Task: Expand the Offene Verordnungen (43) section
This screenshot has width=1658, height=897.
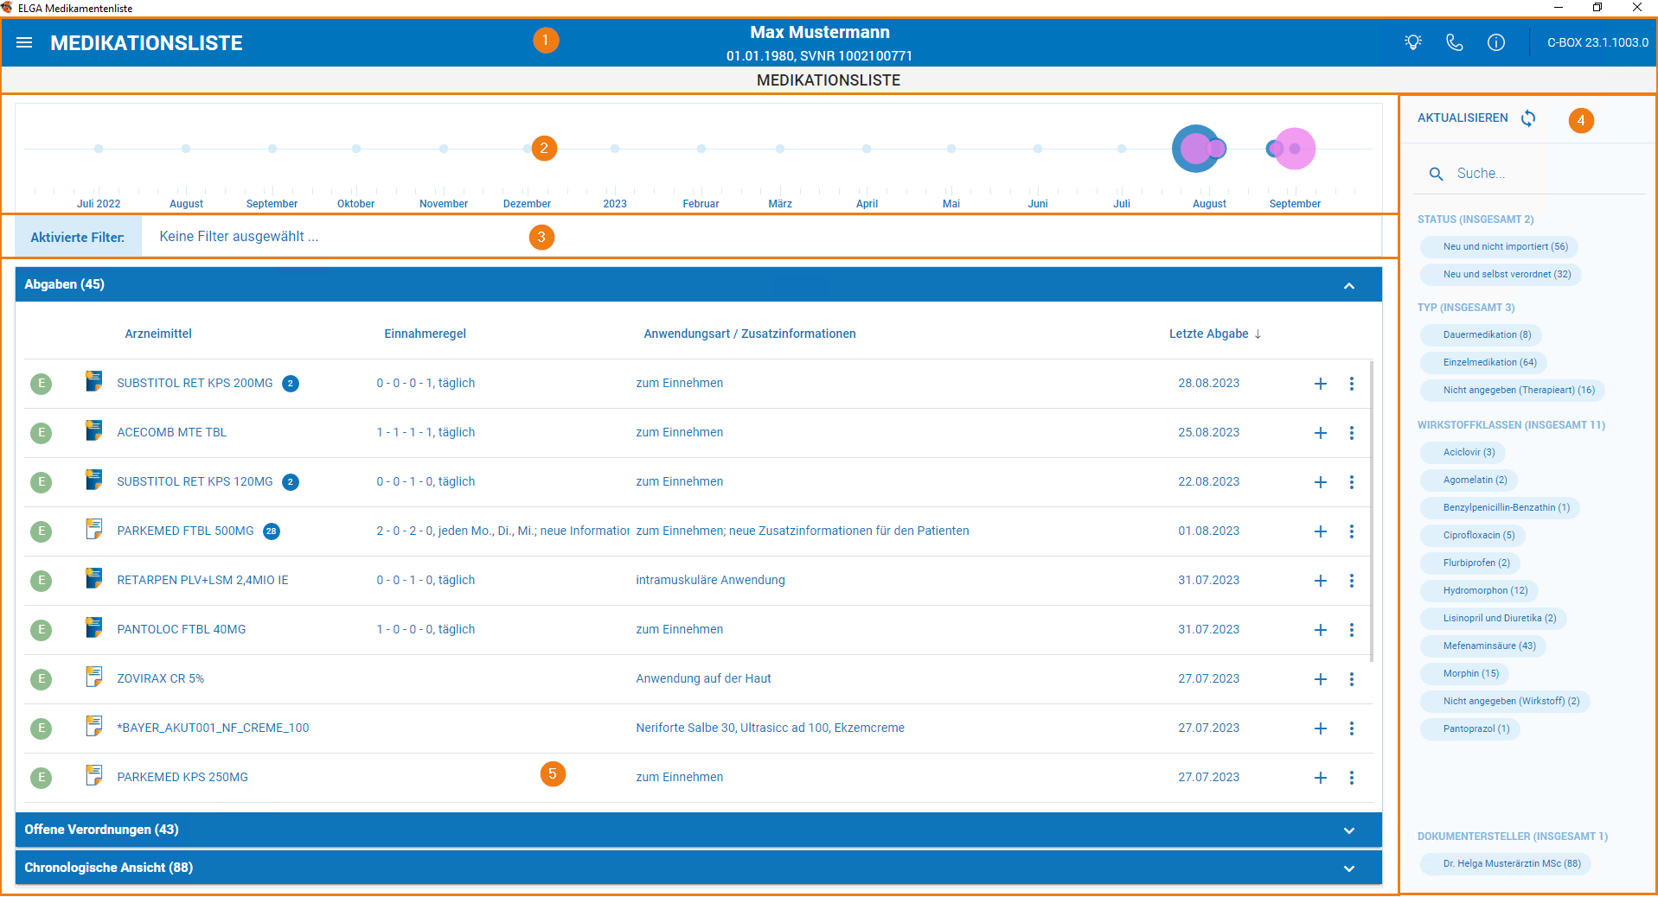Action: pos(1349,830)
